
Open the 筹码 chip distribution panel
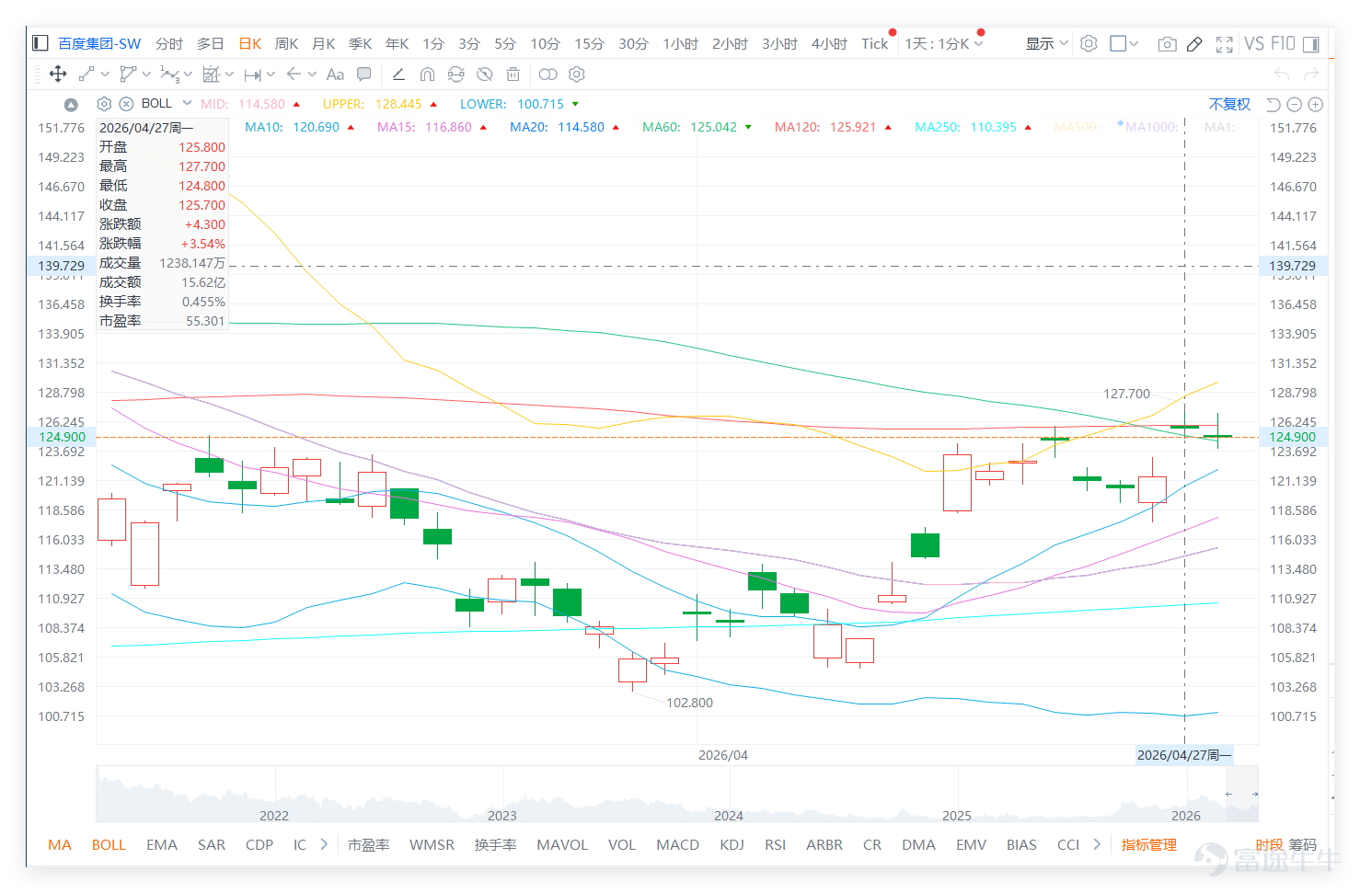[x=1302, y=844]
